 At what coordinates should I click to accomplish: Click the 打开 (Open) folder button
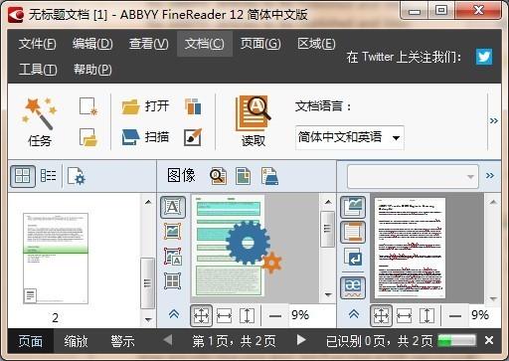[x=145, y=106]
